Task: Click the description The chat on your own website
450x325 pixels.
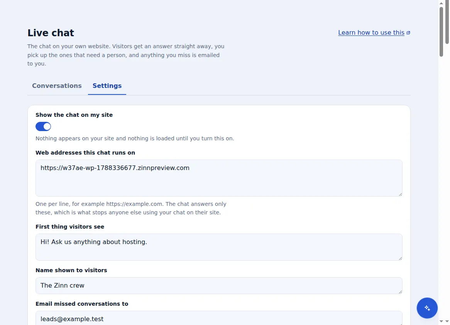Action: pyautogui.click(x=126, y=55)
